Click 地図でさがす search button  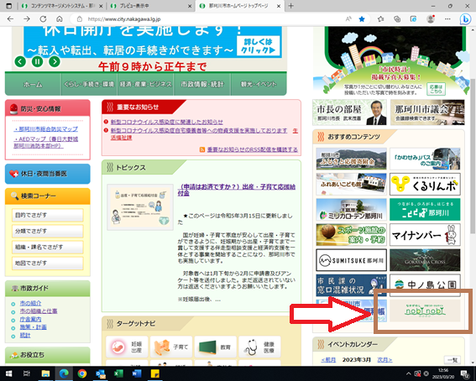pyautogui.click(x=47, y=264)
